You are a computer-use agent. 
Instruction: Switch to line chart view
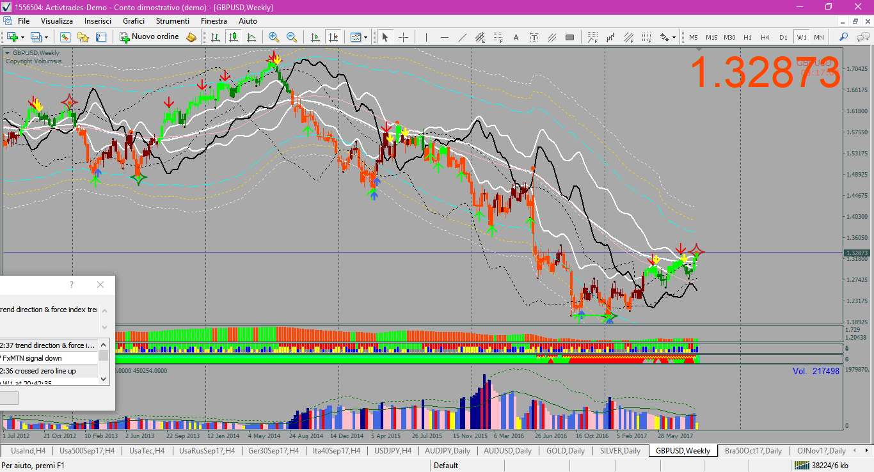tap(251, 37)
